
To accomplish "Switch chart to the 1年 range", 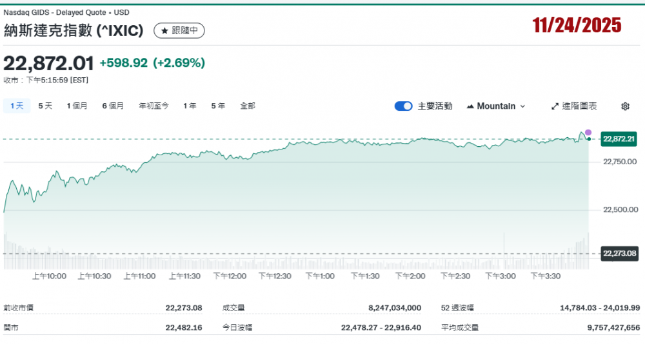I will 190,106.
